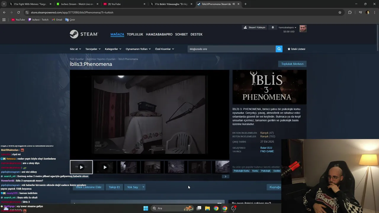The height and width of the screenshot is (213, 379).
Task: Open the HAMZABABAPRO menu
Action: 159,34
